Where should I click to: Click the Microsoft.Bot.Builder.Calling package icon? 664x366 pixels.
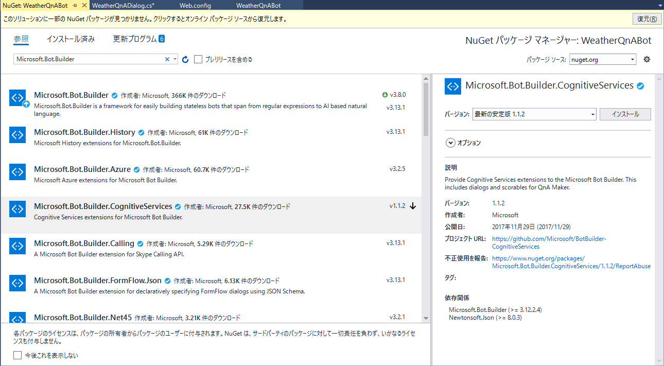click(x=18, y=246)
